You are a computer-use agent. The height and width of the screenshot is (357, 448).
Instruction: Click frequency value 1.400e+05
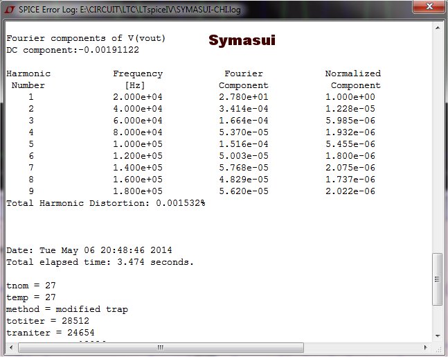click(x=137, y=167)
